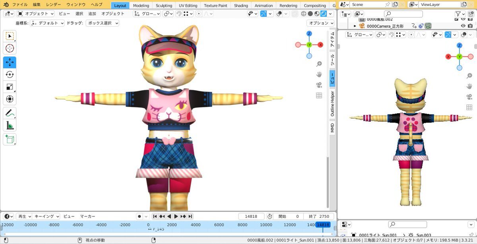Click the pan hand icon in the main viewport

pyautogui.click(x=319, y=74)
